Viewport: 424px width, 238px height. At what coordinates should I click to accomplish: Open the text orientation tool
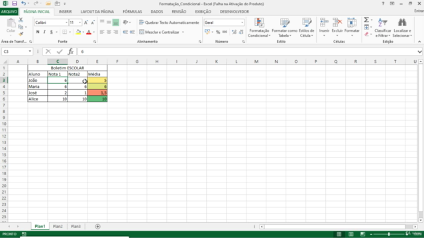click(125, 22)
